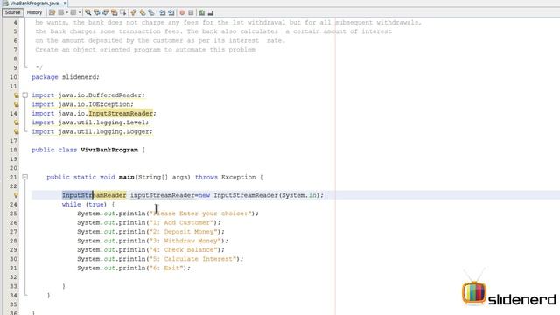Screen dimensions: 560x315
Task: Click hint icon beside IOException import
Action: click(16, 104)
